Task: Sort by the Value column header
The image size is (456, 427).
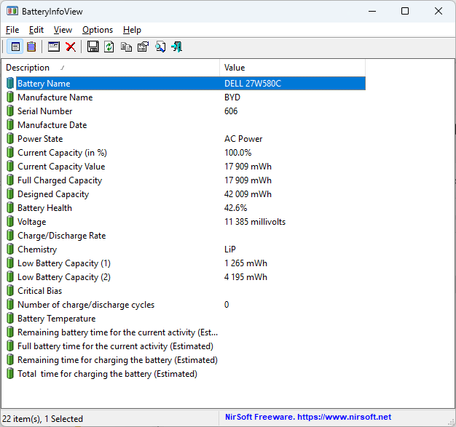Action: 292,68
